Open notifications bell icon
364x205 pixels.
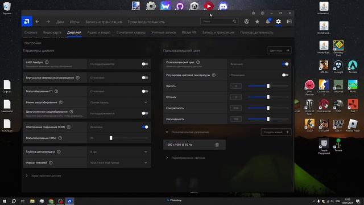pos(268,22)
